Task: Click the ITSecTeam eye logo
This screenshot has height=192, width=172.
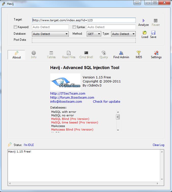Action: (65, 82)
